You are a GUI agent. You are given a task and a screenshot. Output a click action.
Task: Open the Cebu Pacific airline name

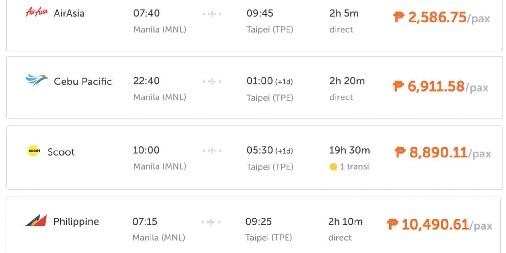point(83,81)
